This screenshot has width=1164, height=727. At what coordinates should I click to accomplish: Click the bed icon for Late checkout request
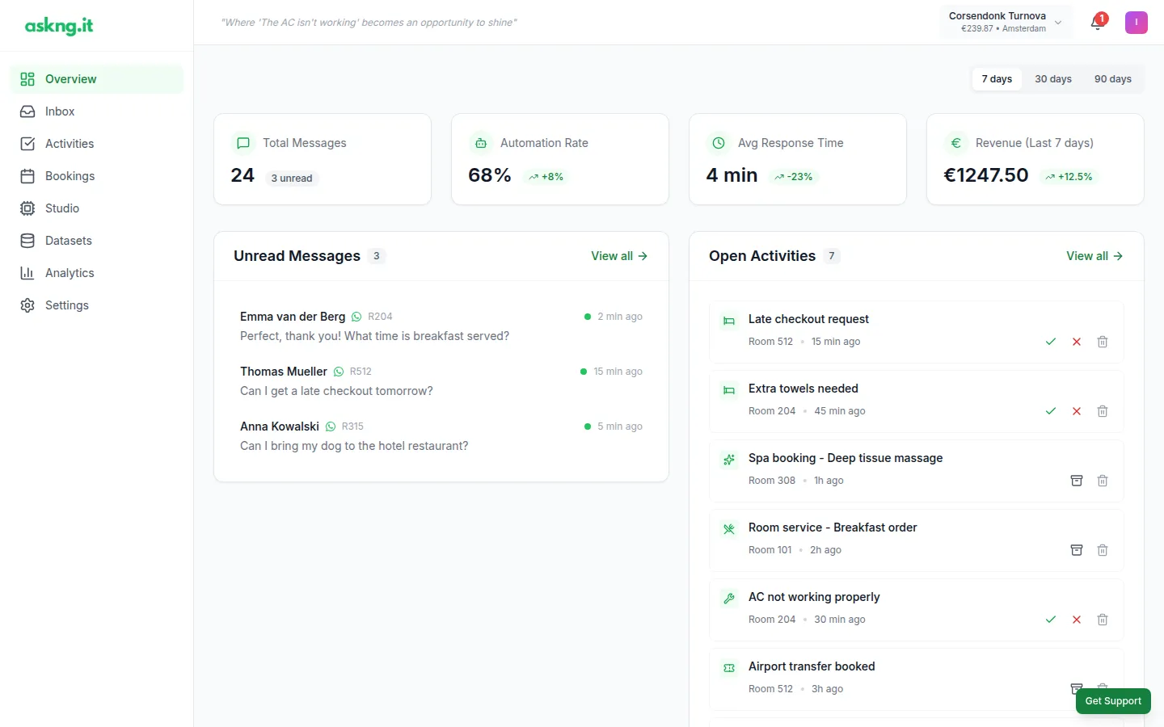(x=729, y=321)
